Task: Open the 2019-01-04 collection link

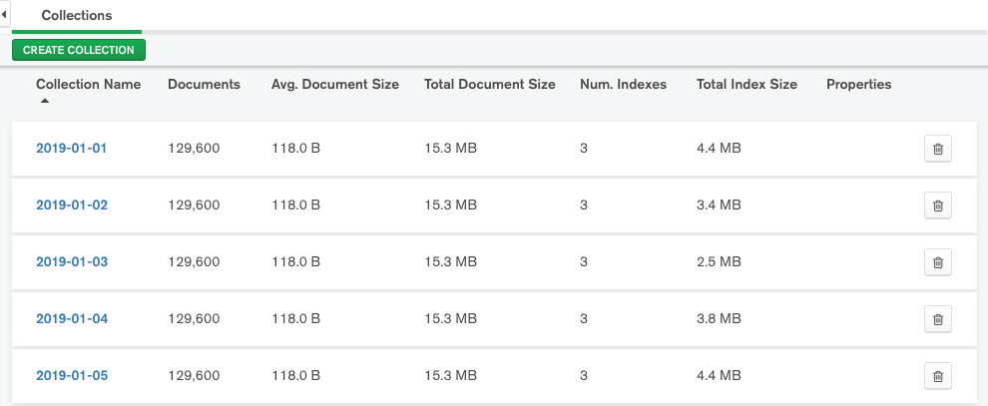Action: coord(72,319)
